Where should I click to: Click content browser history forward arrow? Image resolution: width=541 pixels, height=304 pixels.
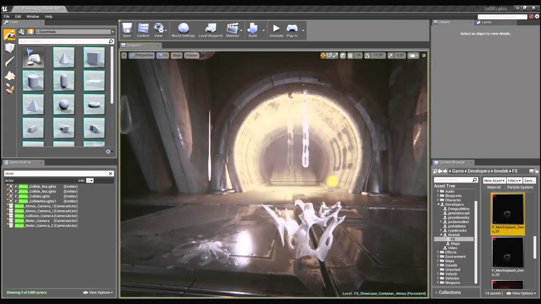tap(445, 171)
